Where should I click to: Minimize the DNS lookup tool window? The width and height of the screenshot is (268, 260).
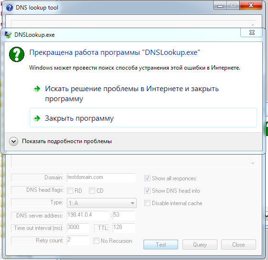220,6
